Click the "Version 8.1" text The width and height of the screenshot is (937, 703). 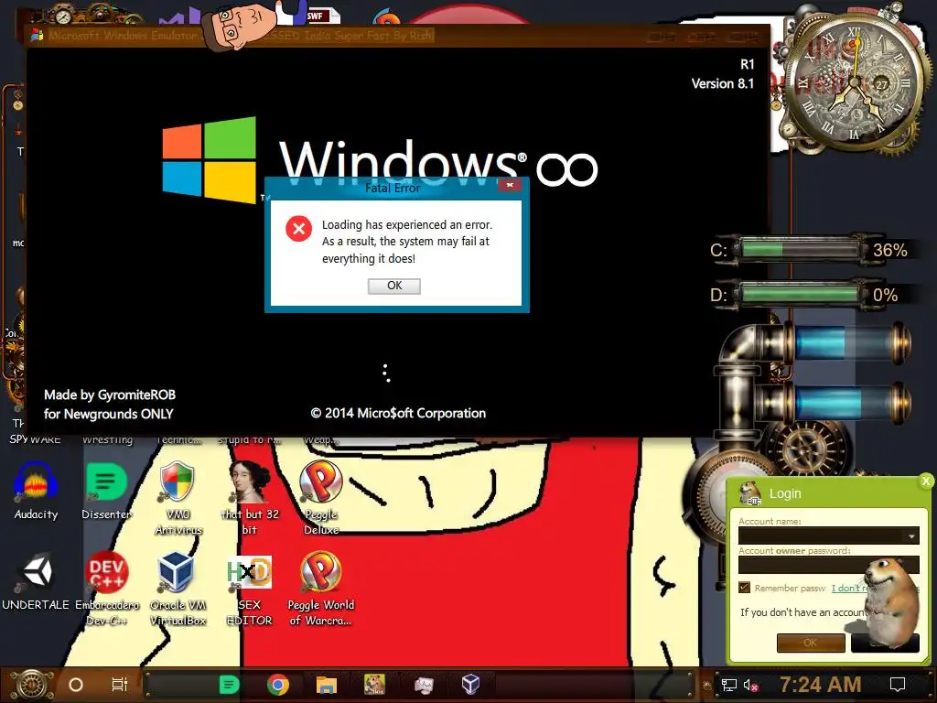coord(723,83)
